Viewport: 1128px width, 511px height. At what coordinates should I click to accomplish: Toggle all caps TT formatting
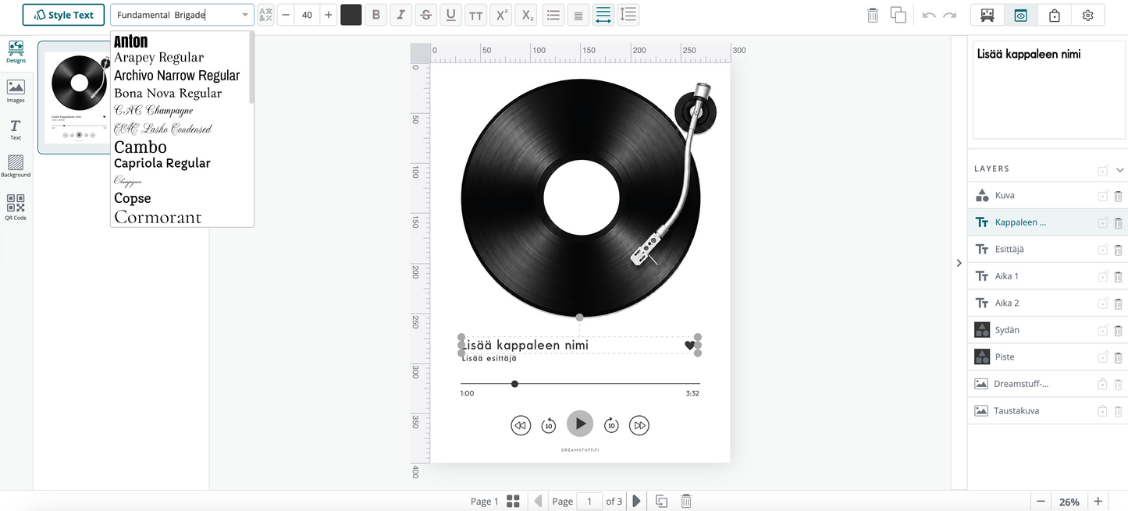(x=476, y=15)
